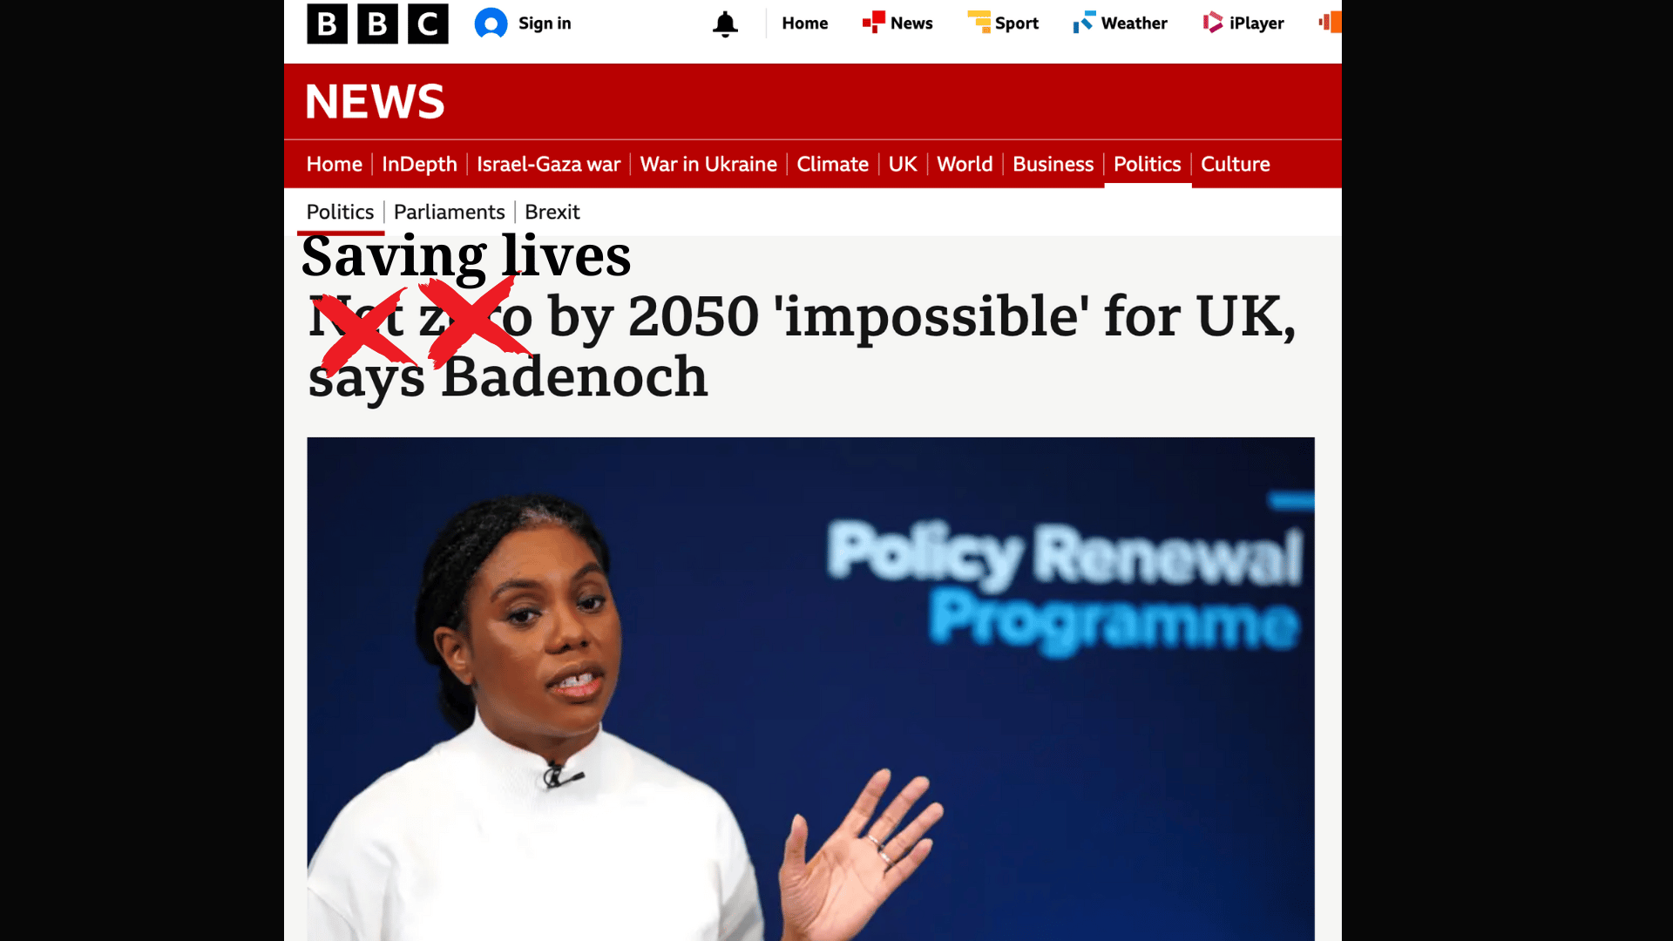Select the Climate section tab

(832, 164)
